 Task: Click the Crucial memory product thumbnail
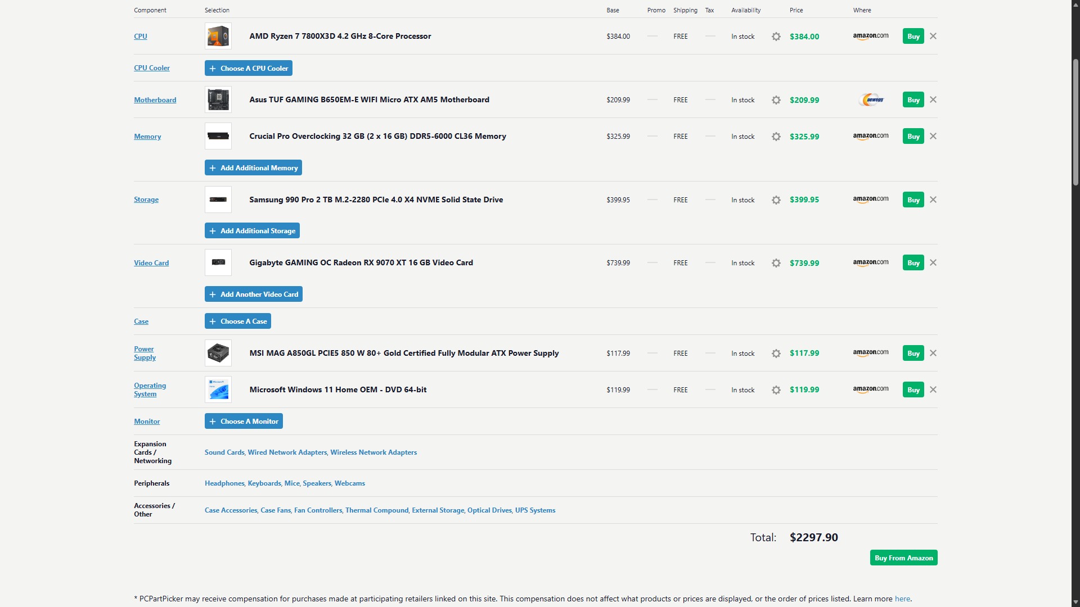point(218,136)
